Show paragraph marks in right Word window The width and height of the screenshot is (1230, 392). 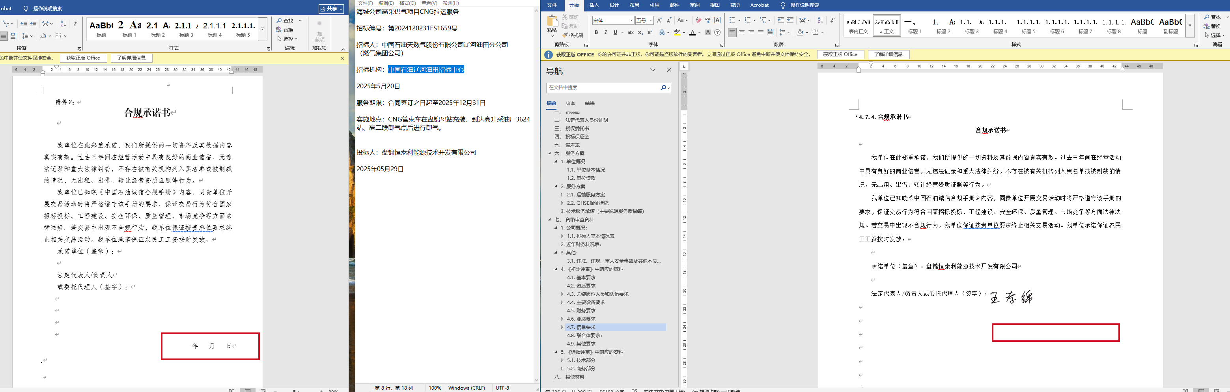click(x=833, y=20)
